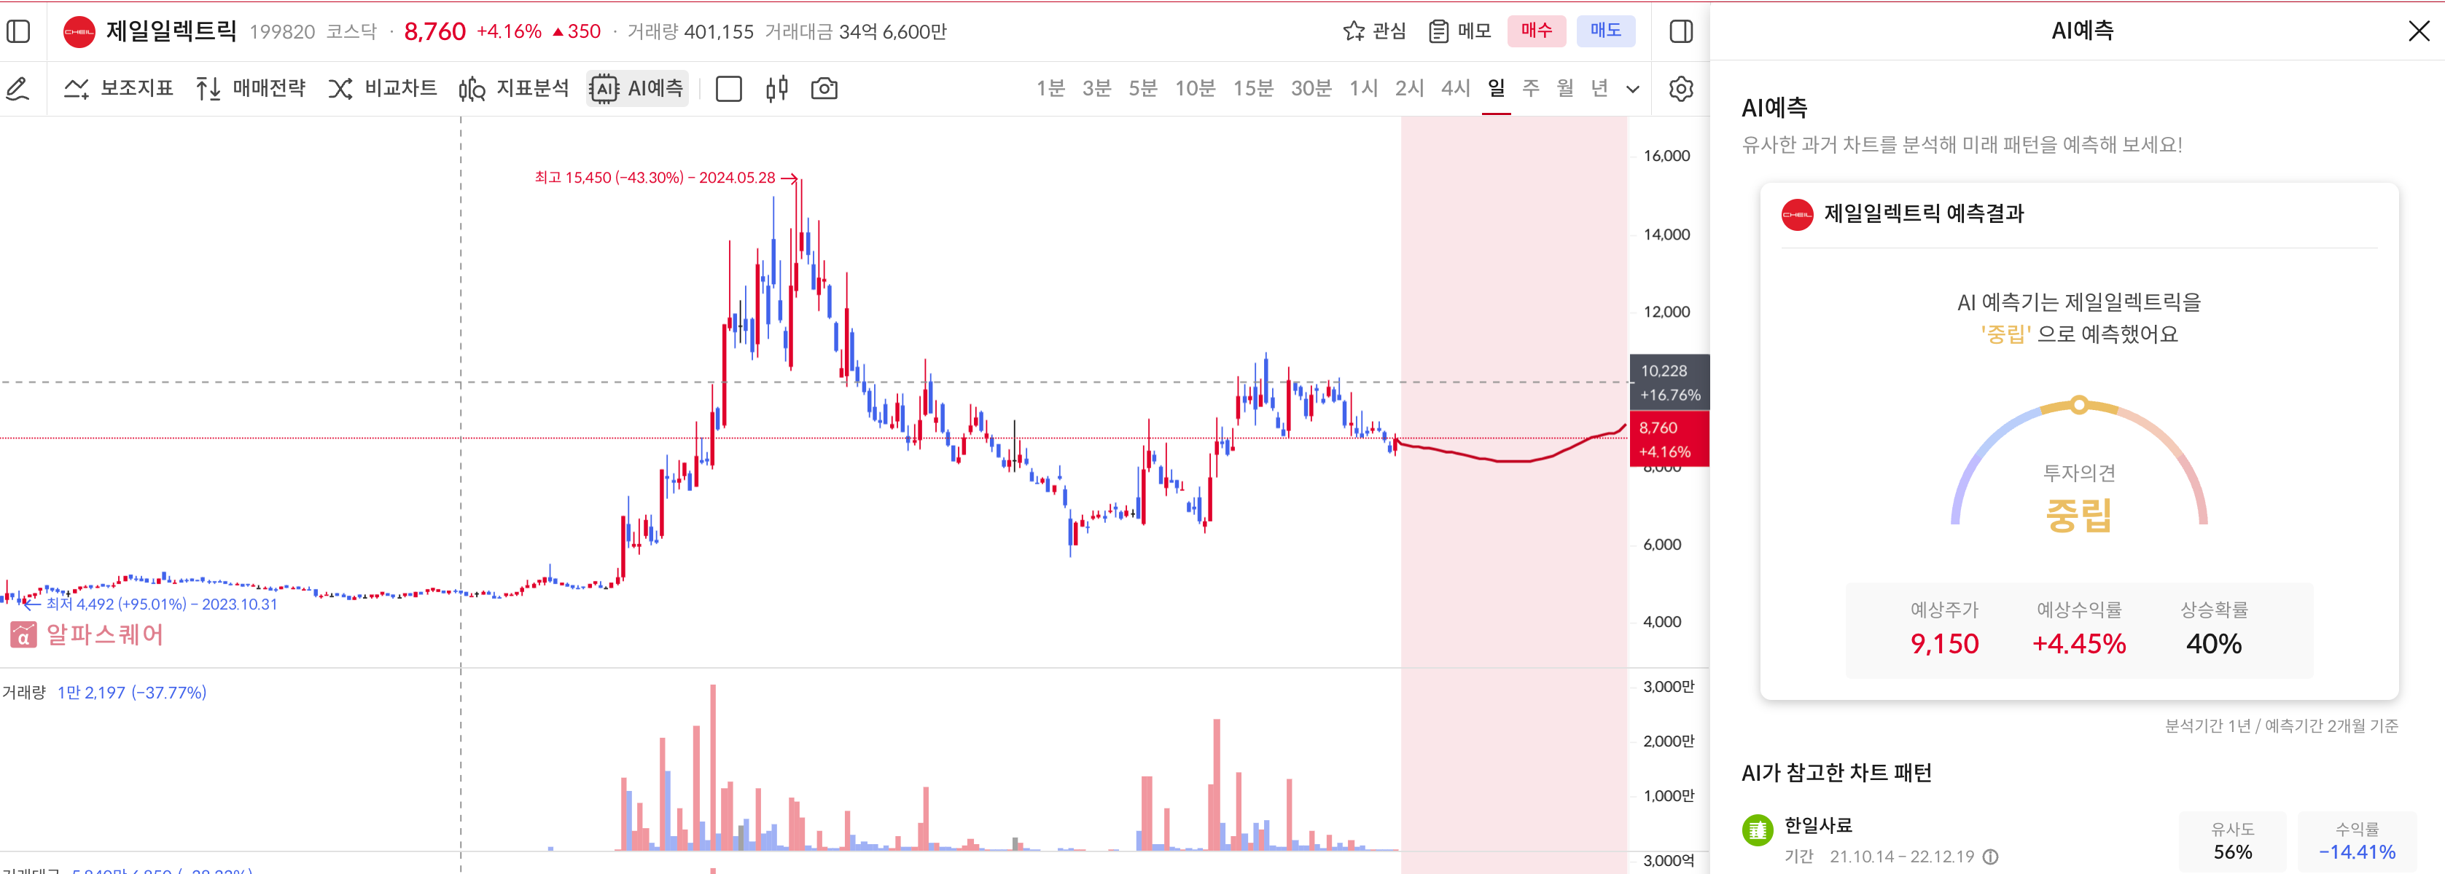Click the 매도 sell button
The width and height of the screenshot is (2445, 874).
(1606, 31)
